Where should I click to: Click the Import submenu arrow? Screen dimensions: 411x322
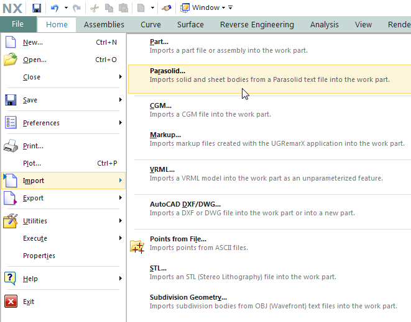120,180
